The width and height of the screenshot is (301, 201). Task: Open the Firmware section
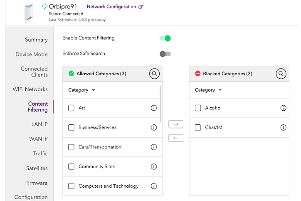tap(37, 183)
